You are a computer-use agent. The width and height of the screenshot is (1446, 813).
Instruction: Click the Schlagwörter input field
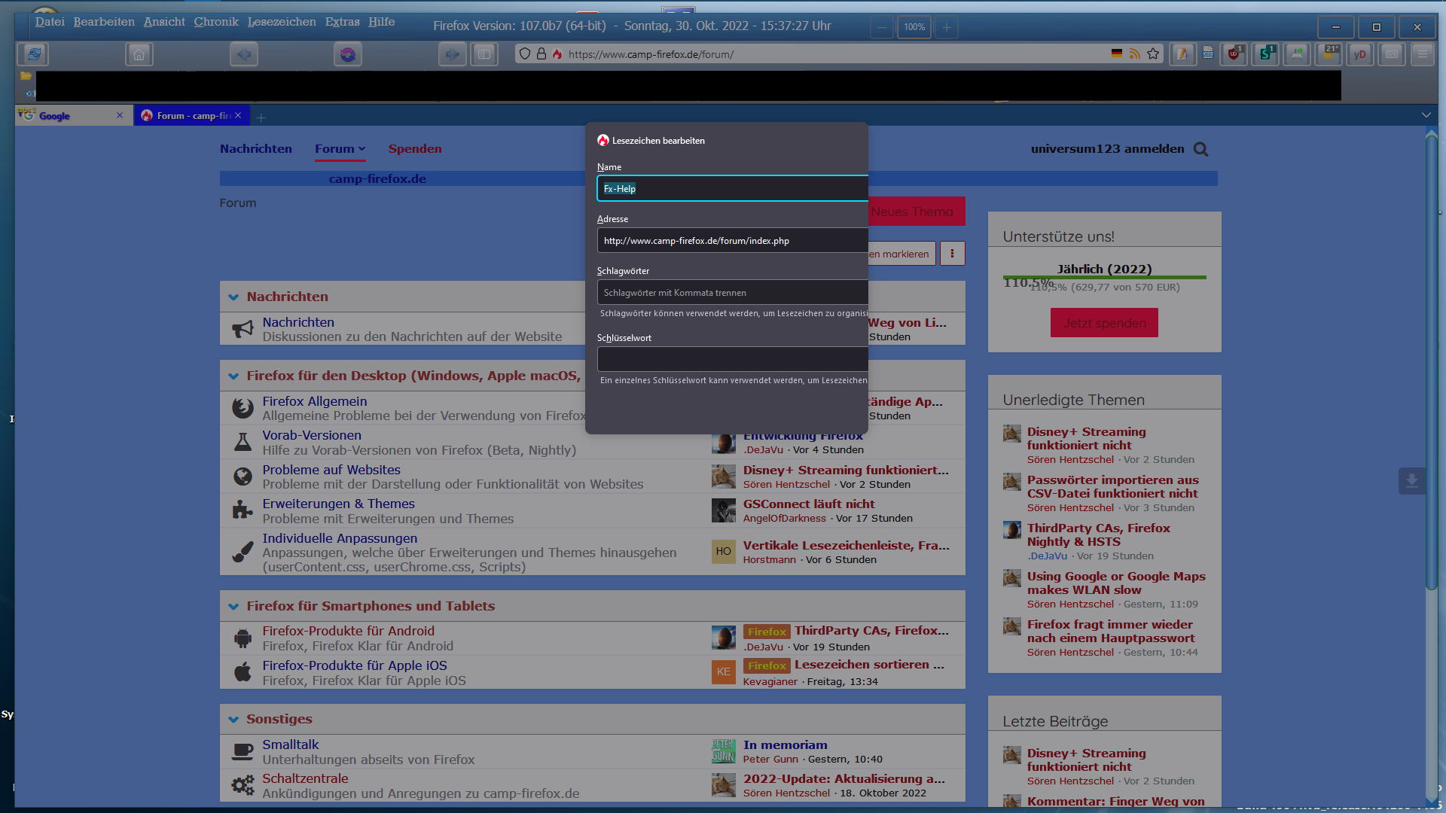pyautogui.click(x=732, y=293)
